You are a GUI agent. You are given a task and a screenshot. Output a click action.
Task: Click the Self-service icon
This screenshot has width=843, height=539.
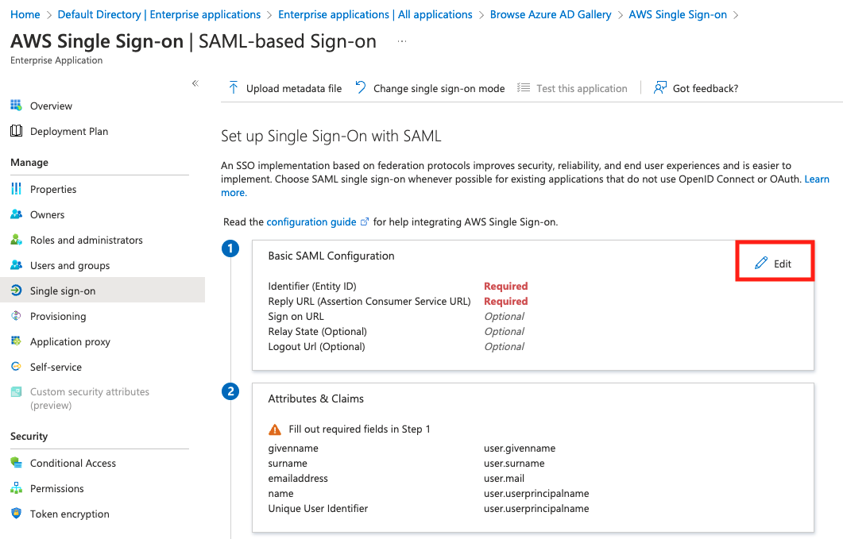click(16, 367)
